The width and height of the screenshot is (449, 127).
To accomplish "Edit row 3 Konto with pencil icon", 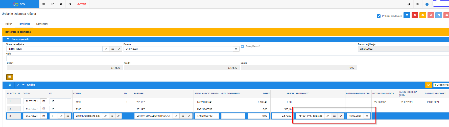I will [x=119, y=116].
